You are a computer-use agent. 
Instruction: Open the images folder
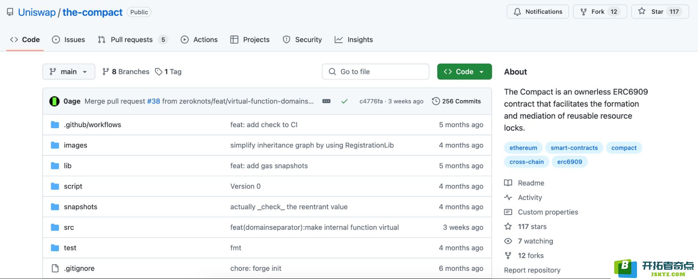coord(75,145)
